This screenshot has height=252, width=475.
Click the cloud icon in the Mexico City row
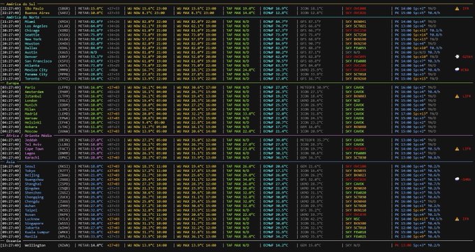pyautogui.click(x=457, y=70)
